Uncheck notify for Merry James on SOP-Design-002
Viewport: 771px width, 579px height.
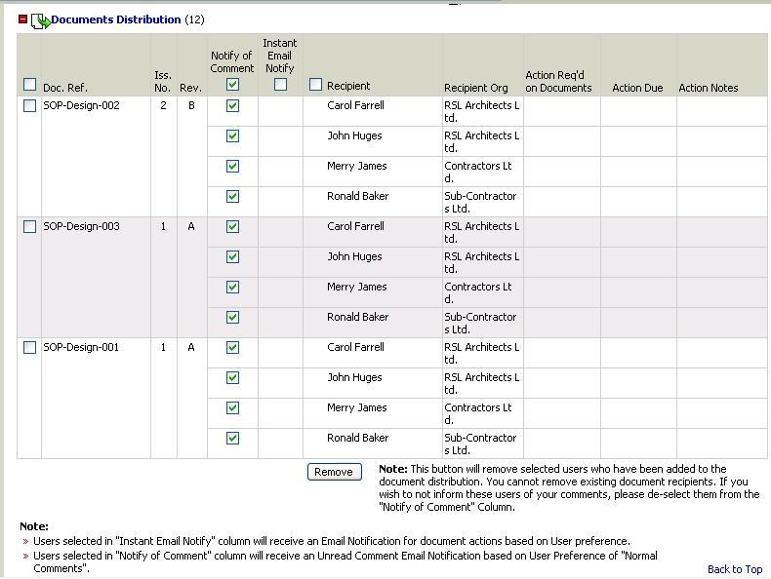[x=233, y=166]
